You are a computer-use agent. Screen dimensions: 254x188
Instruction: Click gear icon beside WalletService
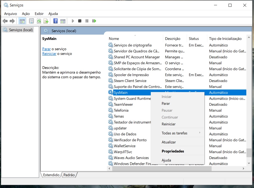click(111, 146)
